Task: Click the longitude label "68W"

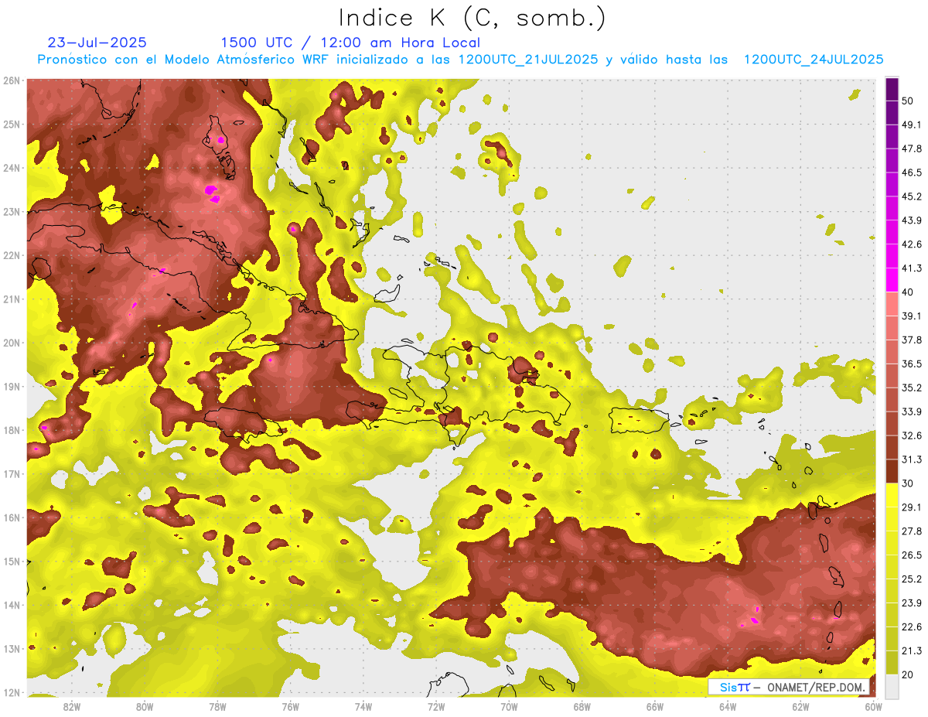Action: coord(582,706)
